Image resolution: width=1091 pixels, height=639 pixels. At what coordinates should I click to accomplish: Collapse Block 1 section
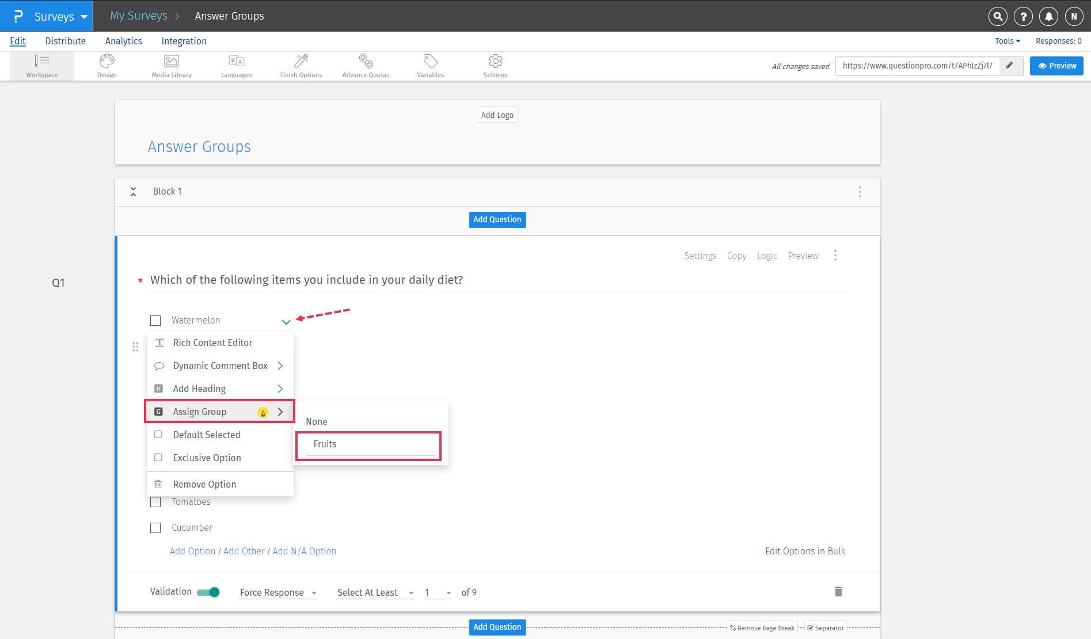(x=133, y=192)
